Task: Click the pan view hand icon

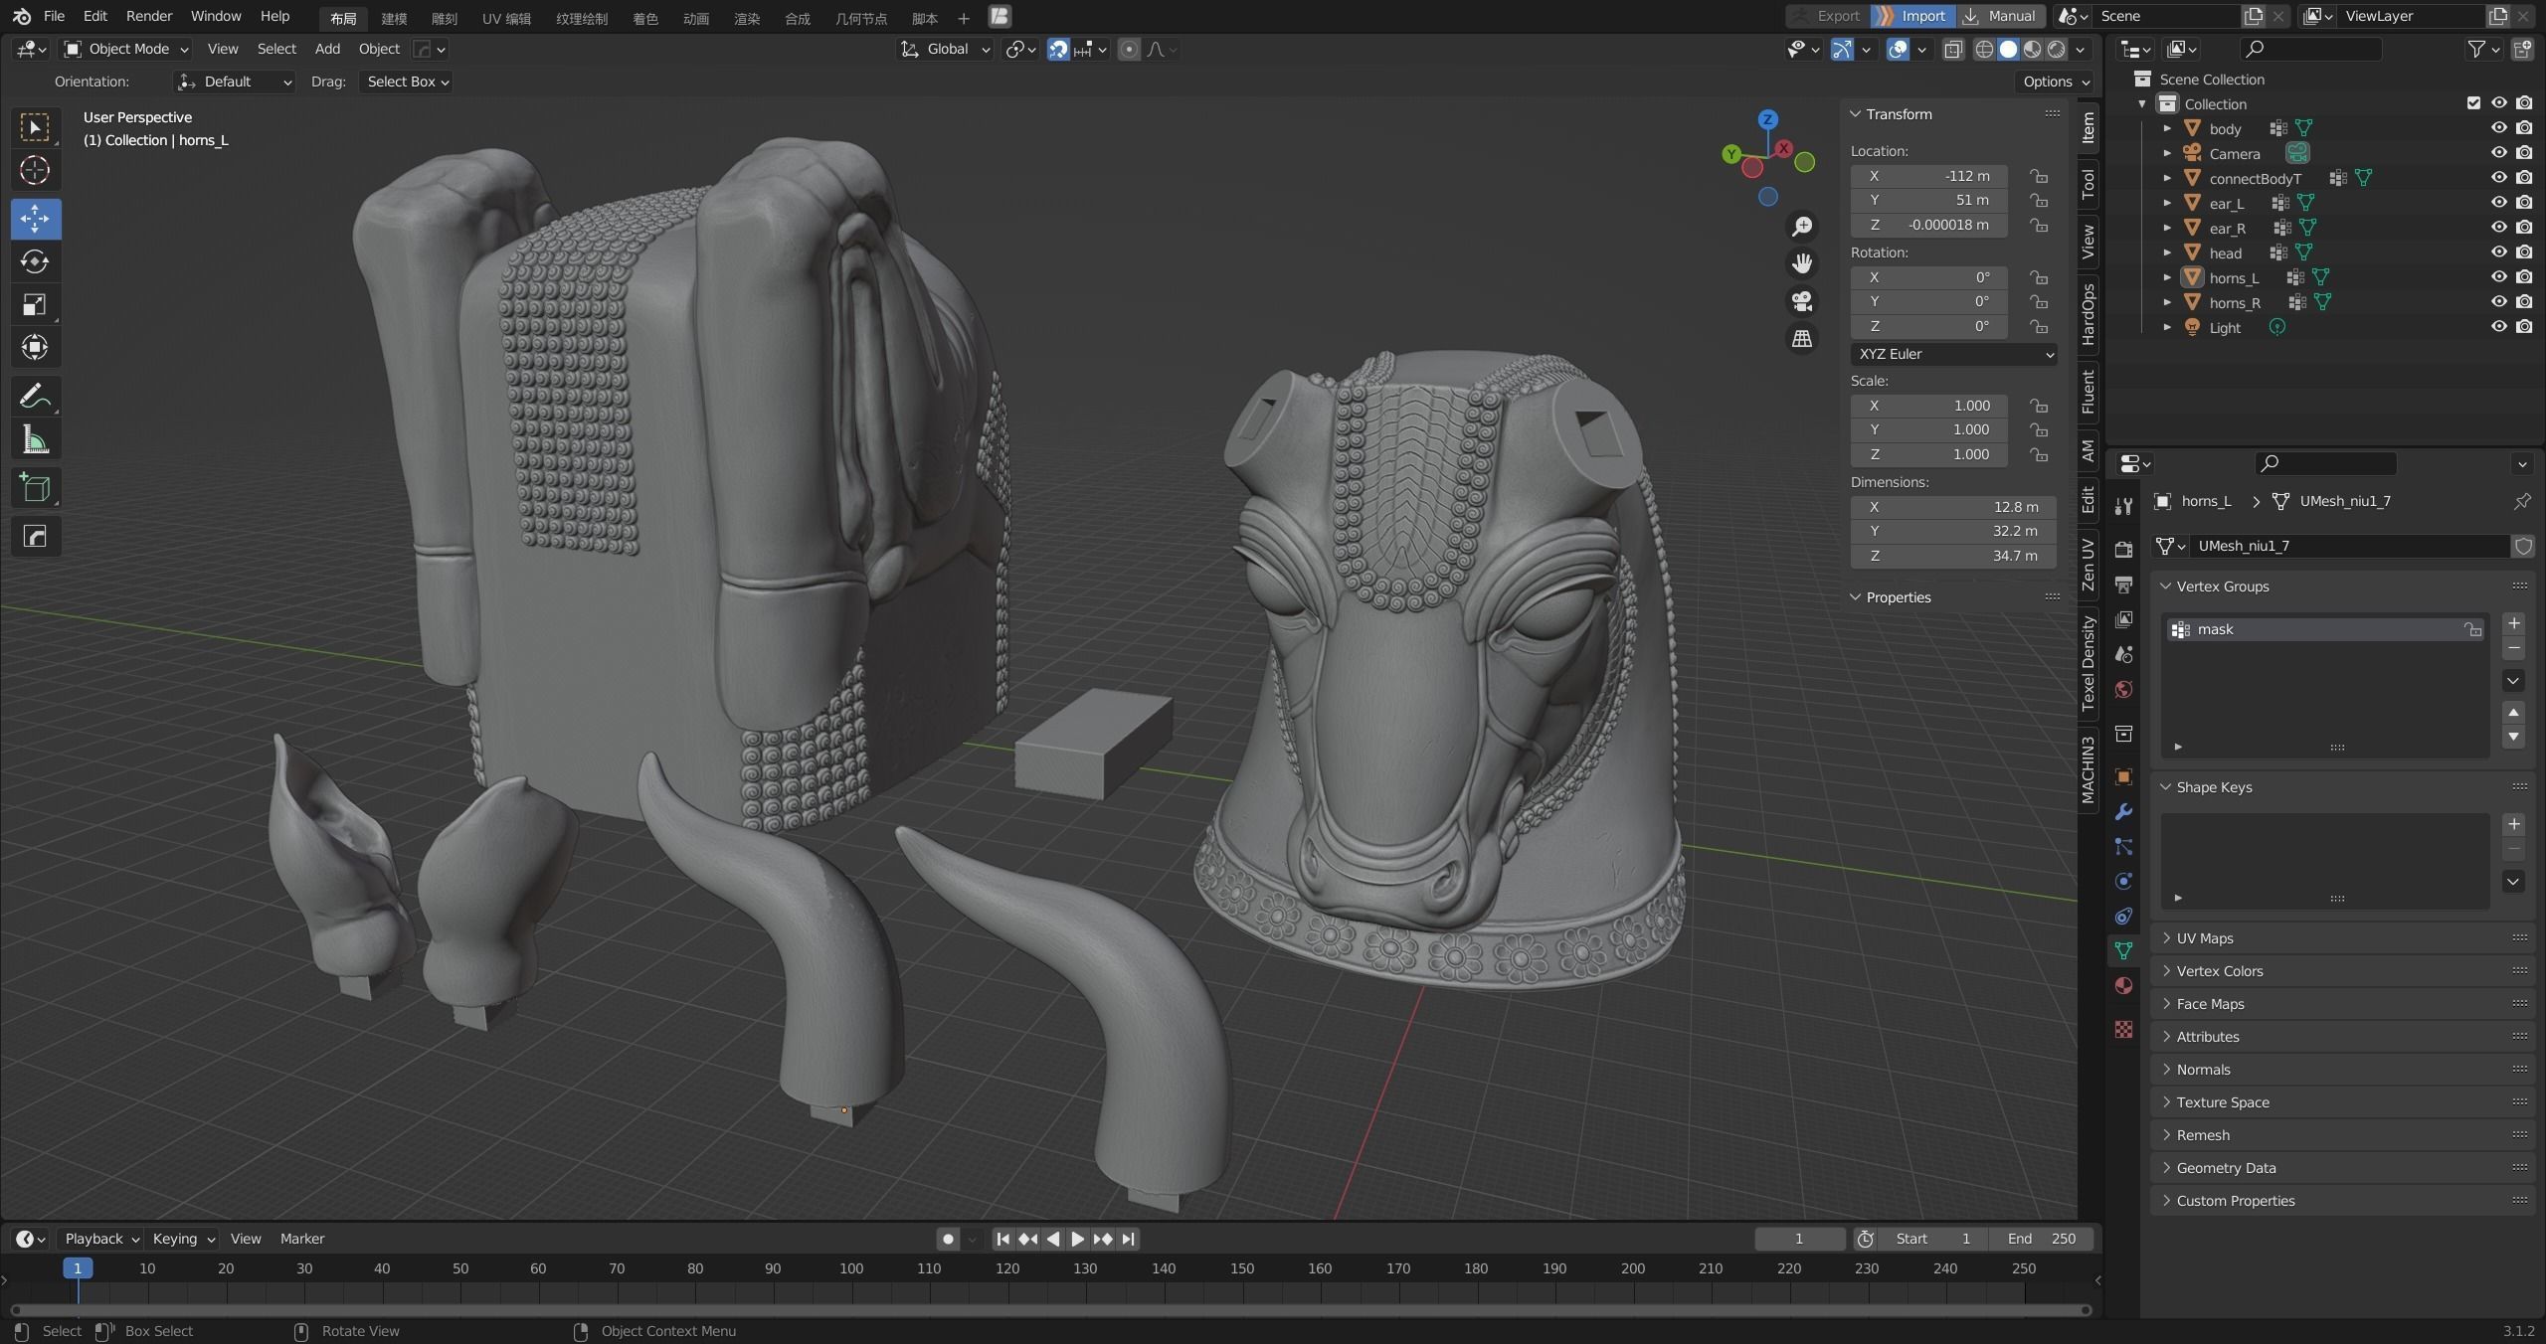Action: (1801, 263)
